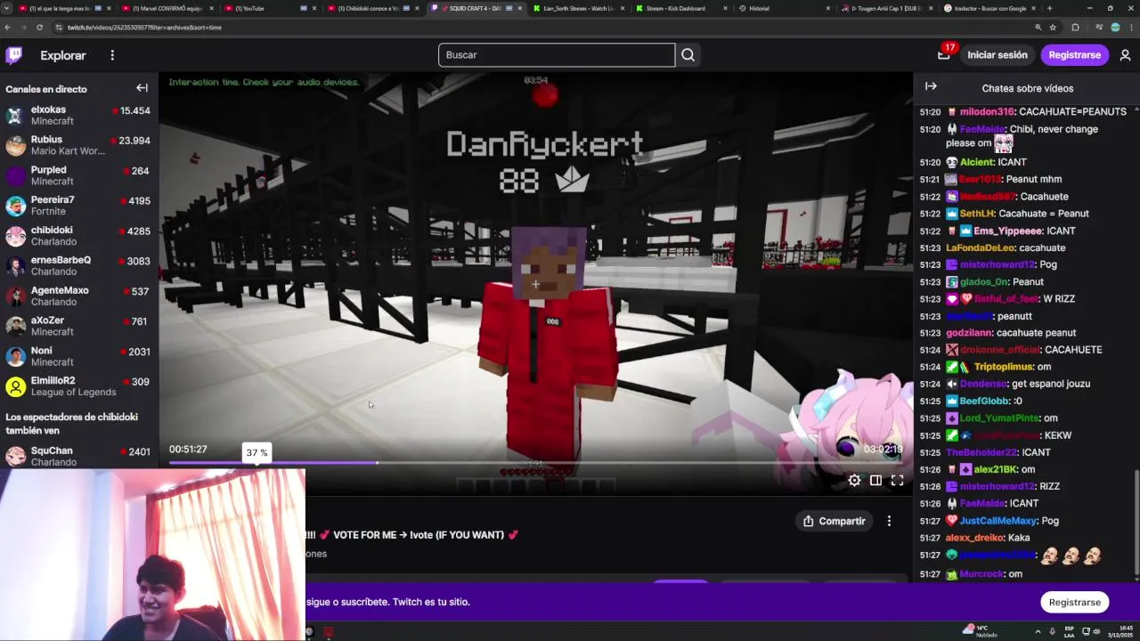
Task: Click chat username milodon316
Action: click(x=987, y=112)
